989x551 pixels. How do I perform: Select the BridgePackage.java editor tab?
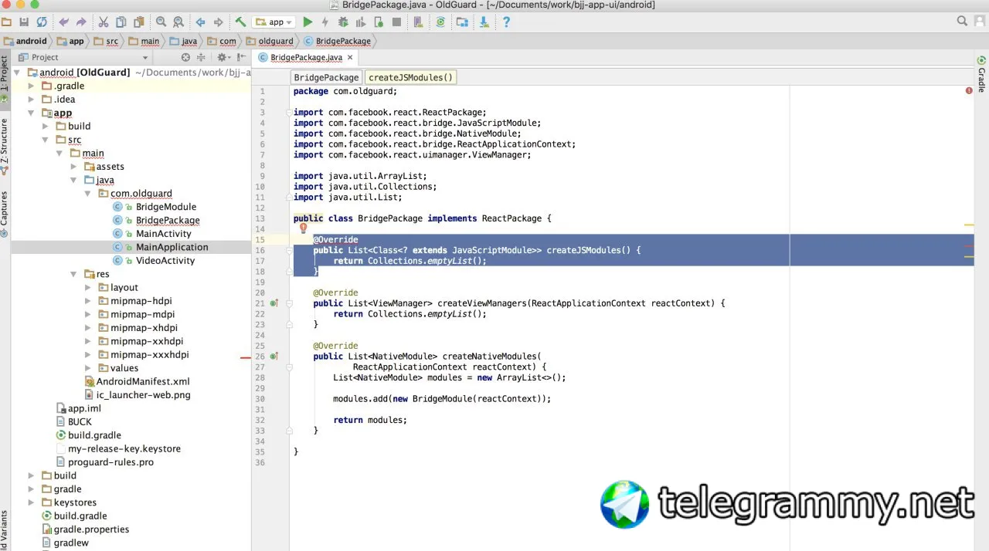(306, 58)
